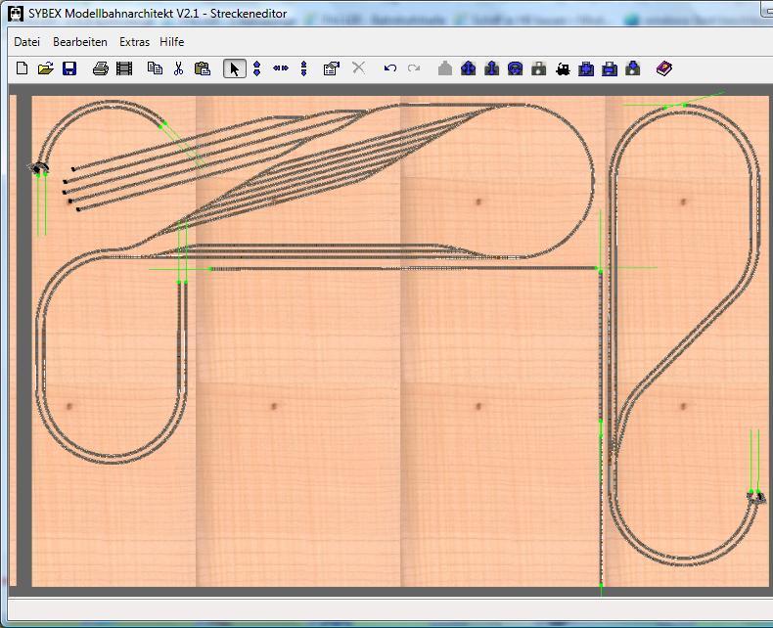The image size is (773, 628).
Task: Copy the selected track piece
Action: tap(155, 68)
